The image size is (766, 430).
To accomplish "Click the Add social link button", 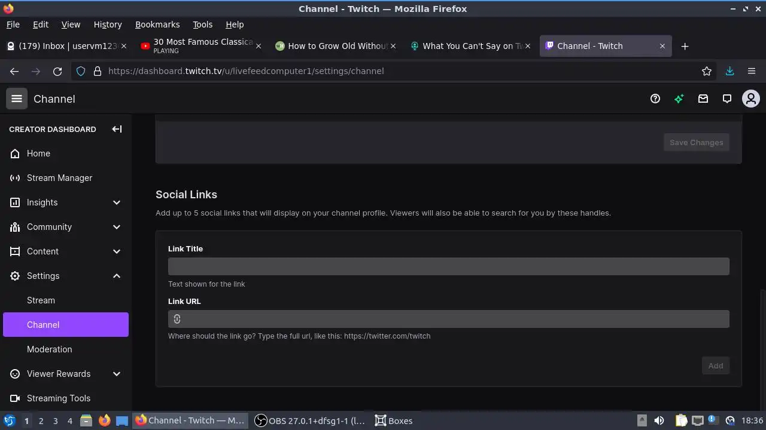I will pyautogui.click(x=716, y=365).
